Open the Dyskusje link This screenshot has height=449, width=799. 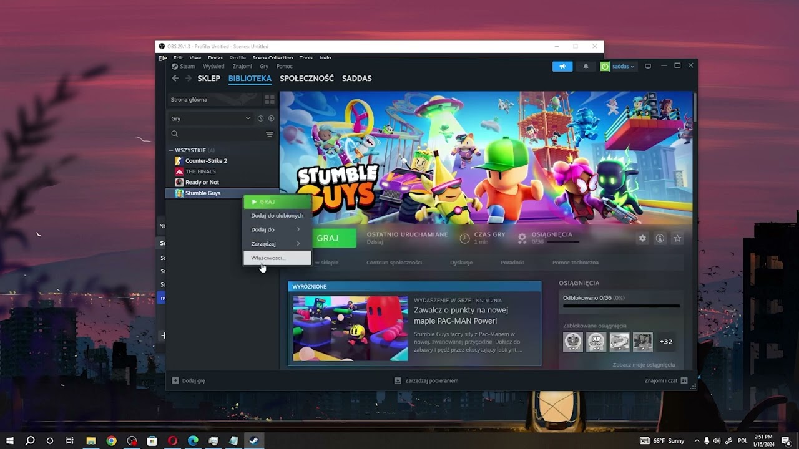point(461,263)
